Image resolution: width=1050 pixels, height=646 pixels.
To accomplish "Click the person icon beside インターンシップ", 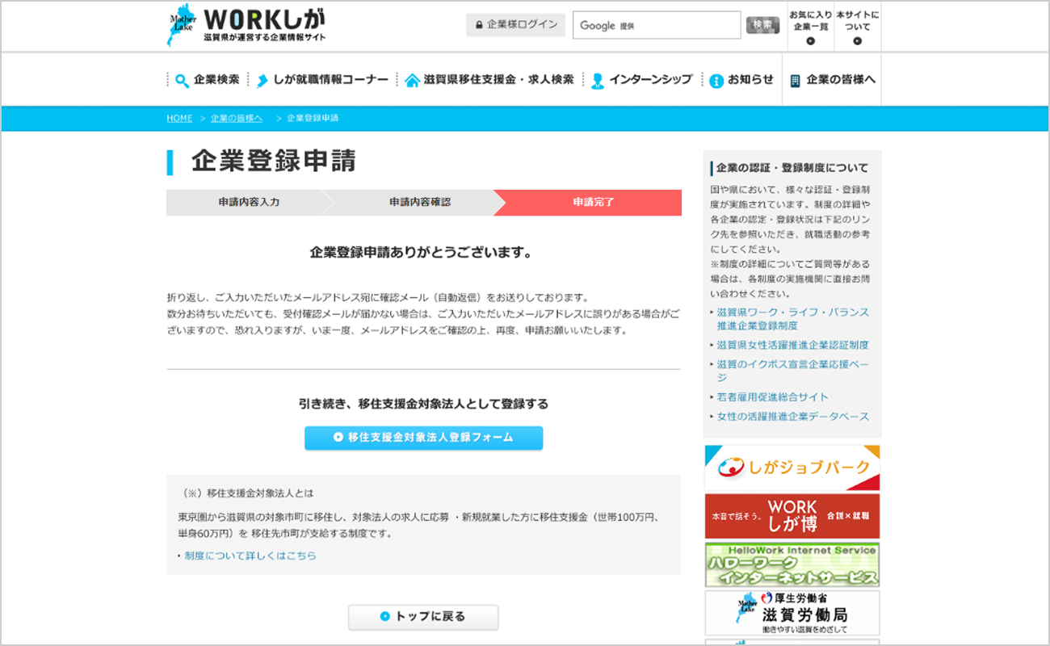I will 598,80.
